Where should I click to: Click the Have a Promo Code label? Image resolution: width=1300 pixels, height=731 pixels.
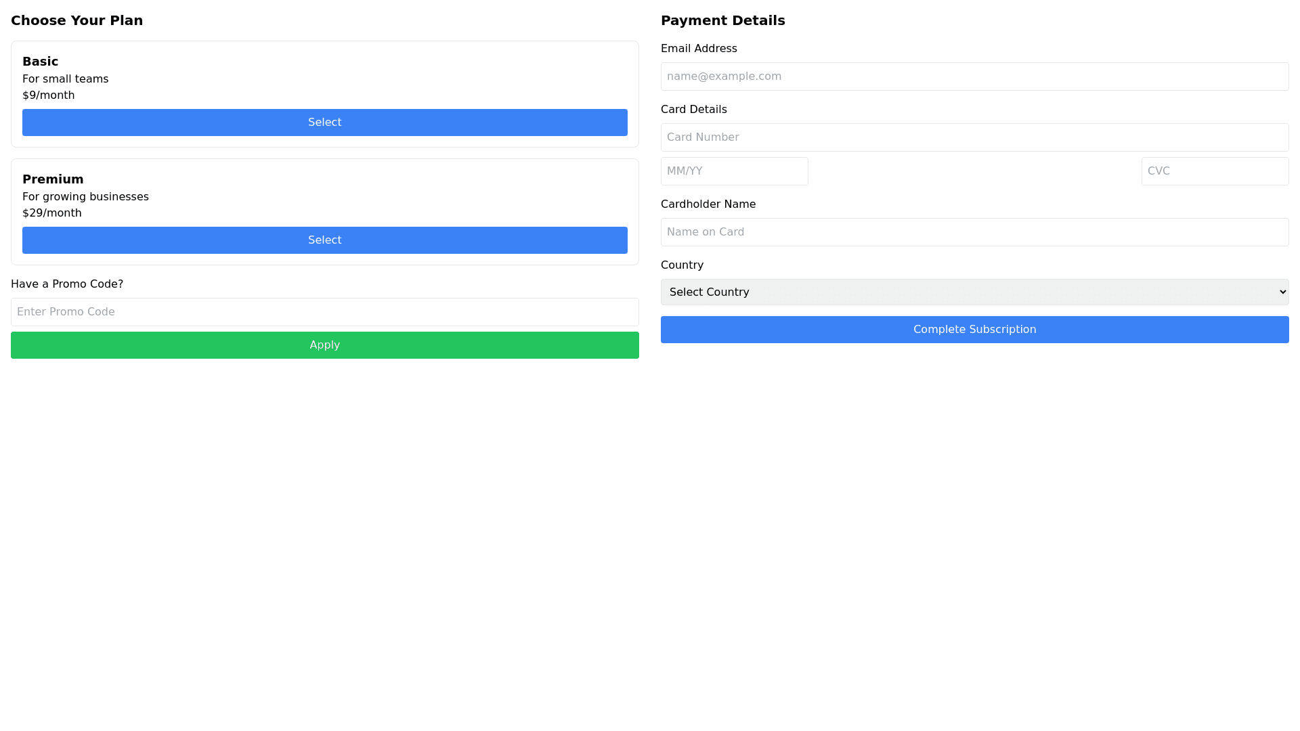click(x=67, y=284)
